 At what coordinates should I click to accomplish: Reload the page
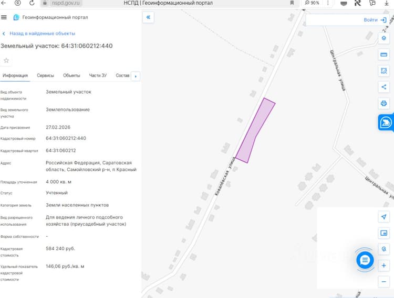[32, 3]
